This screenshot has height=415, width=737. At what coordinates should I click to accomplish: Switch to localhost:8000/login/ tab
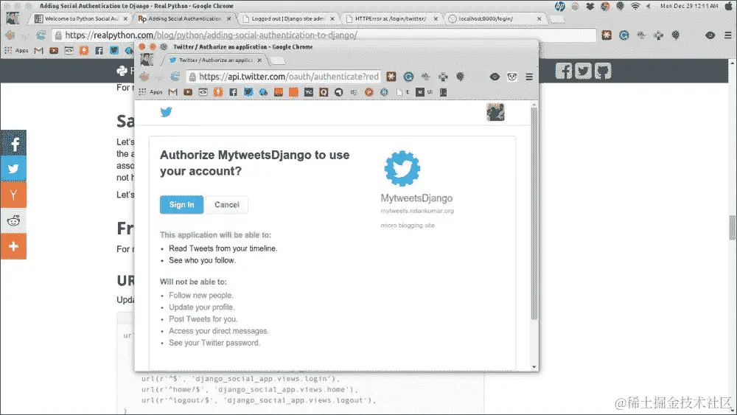click(x=495, y=19)
